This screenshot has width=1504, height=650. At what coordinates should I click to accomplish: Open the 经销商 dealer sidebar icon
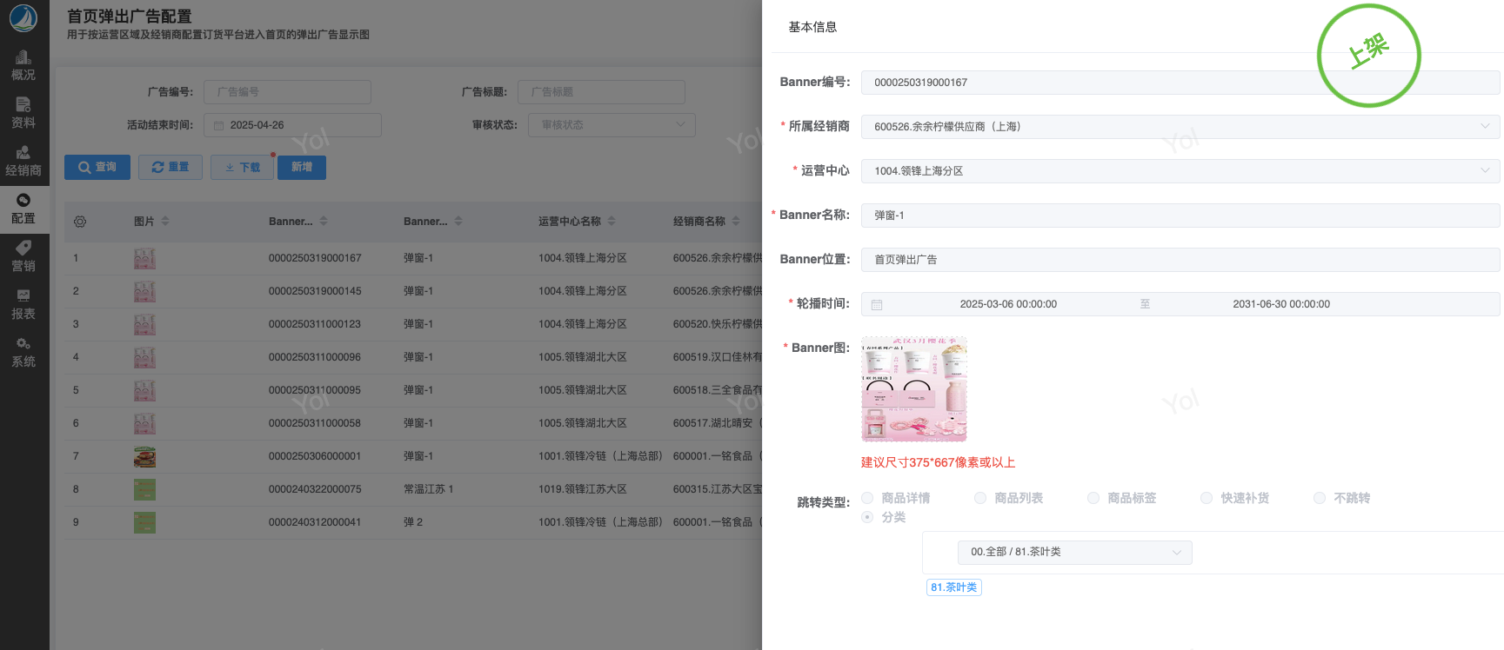23,161
